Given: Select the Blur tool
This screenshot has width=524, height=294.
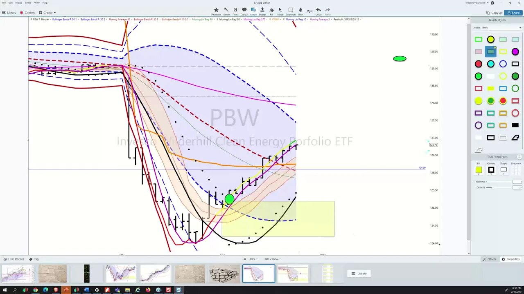Looking at the screenshot, I should click(300, 11).
